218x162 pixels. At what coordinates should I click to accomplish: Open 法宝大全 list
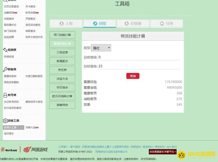pyautogui.click(x=62, y=79)
